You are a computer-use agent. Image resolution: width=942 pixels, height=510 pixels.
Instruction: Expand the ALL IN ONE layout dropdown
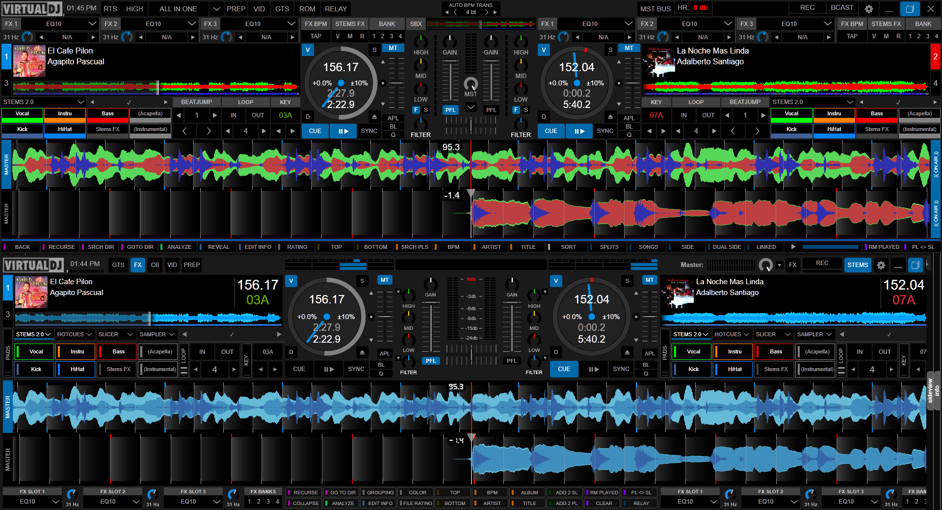point(216,9)
